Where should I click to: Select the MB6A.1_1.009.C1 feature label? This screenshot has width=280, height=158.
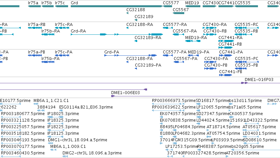point(68,147)
